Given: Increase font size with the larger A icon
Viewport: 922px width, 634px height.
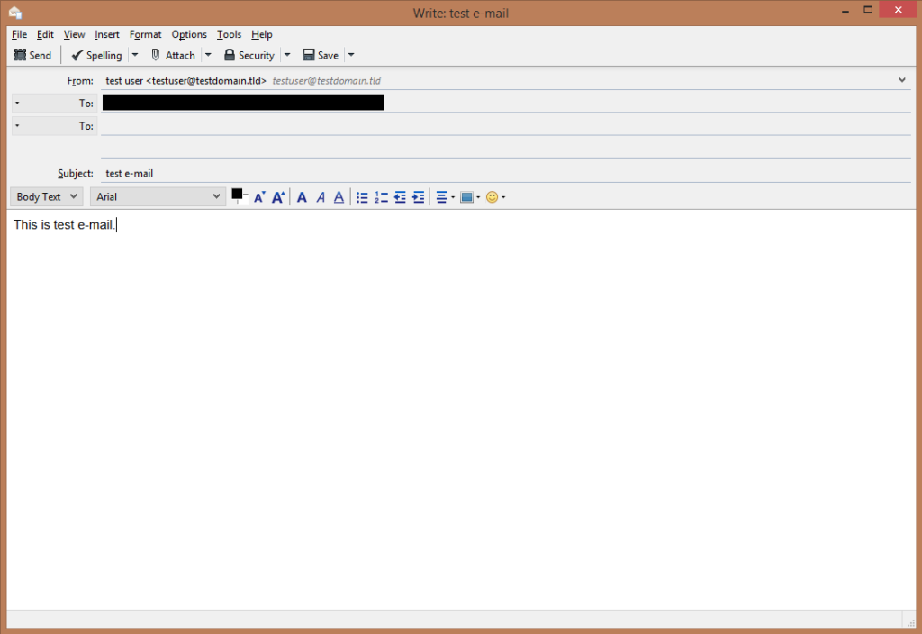Looking at the screenshot, I should (277, 196).
